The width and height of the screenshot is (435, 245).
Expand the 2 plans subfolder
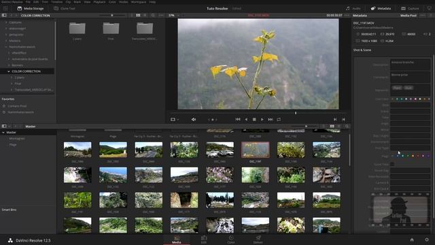tap(12, 78)
